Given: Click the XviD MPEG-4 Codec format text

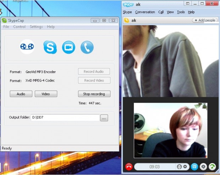Looking at the screenshot, I should [40, 80].
